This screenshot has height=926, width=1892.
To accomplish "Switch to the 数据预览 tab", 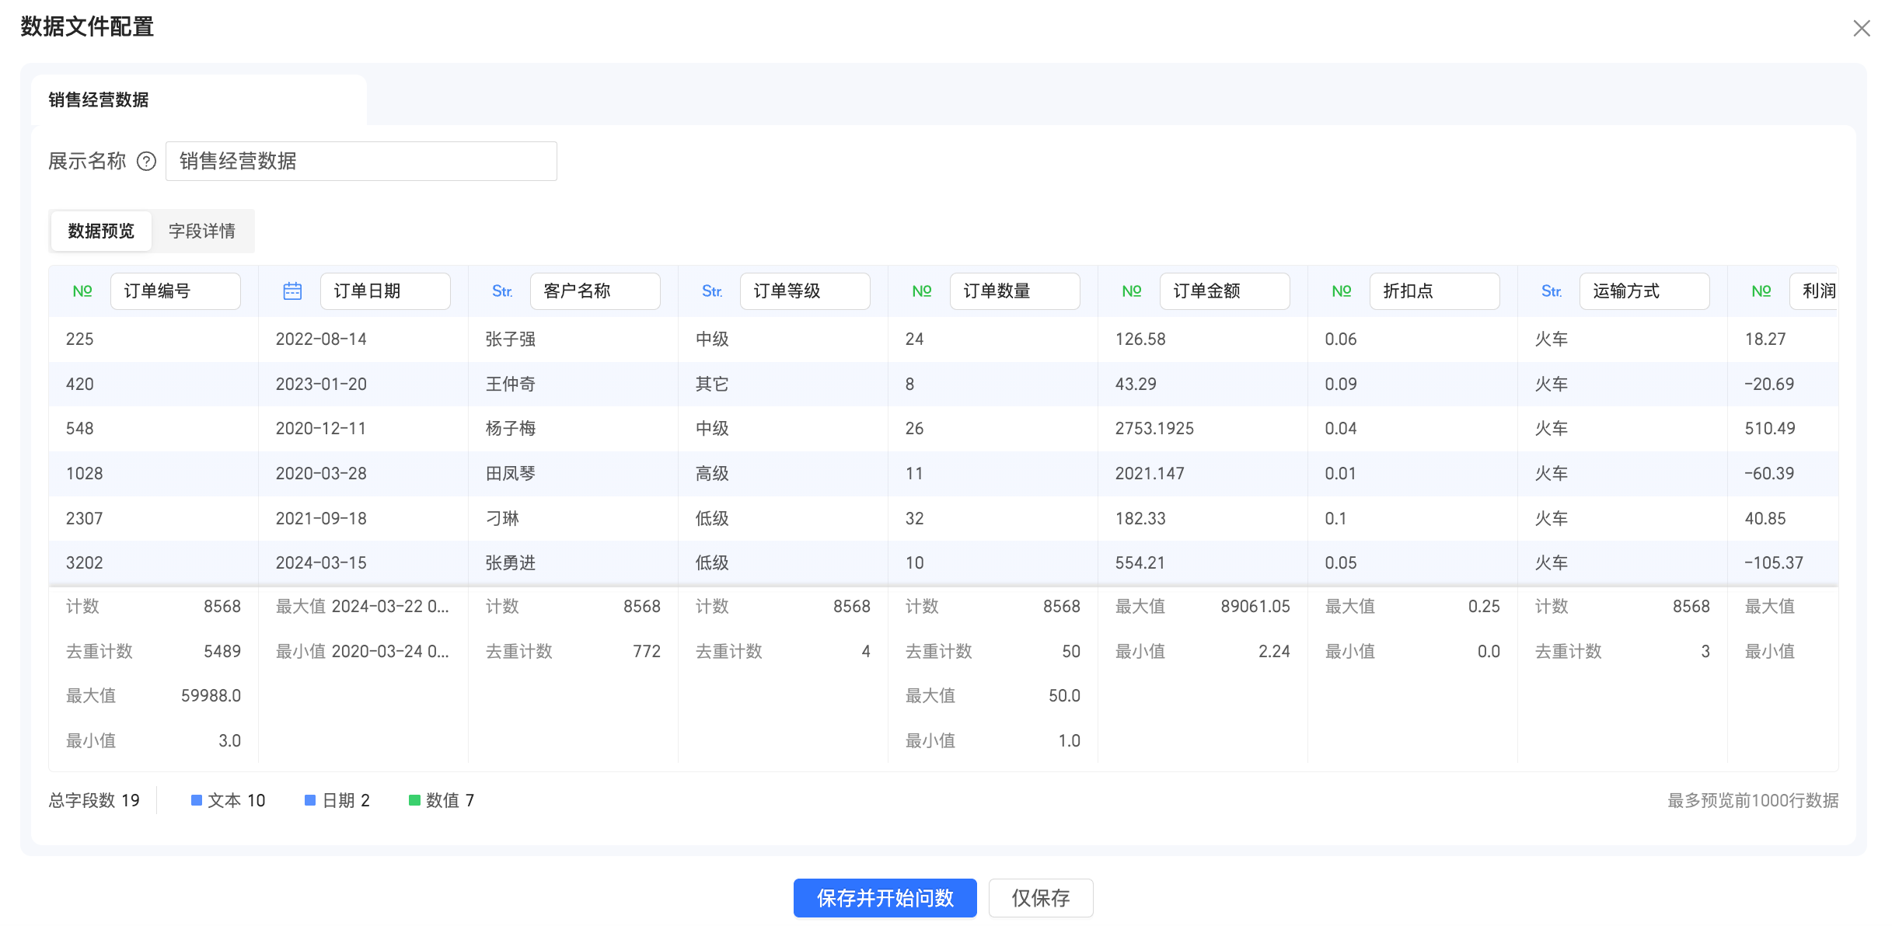I will click(x=101, y=231).
